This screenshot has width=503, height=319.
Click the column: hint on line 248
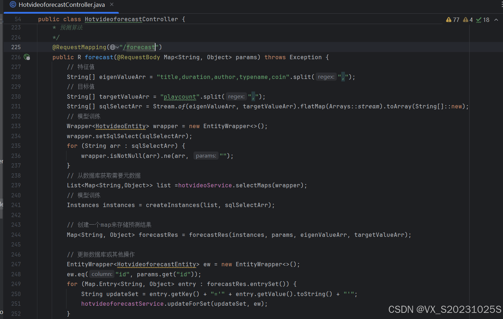[102, 274]
